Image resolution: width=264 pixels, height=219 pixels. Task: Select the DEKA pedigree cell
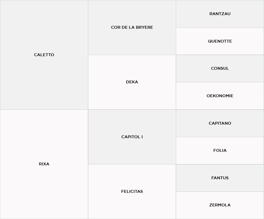pos(132,82)
